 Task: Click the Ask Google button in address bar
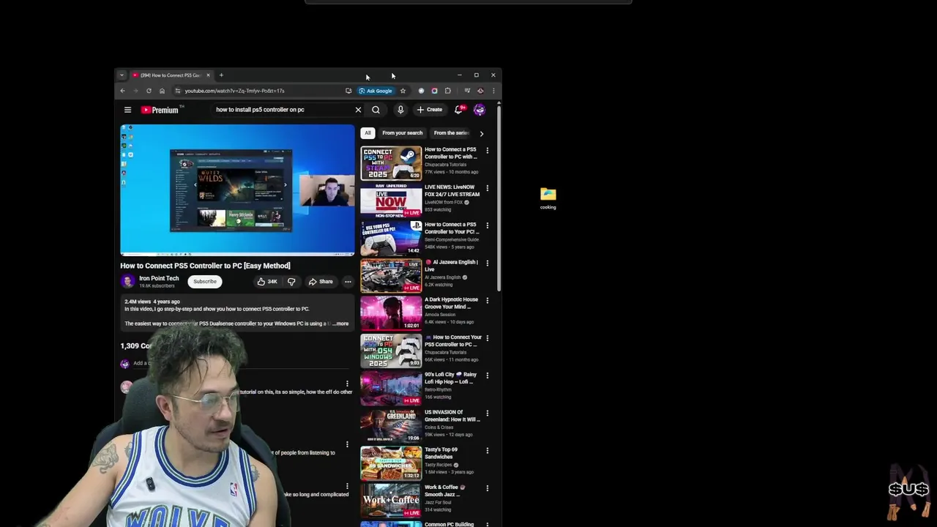pos(376,91)
